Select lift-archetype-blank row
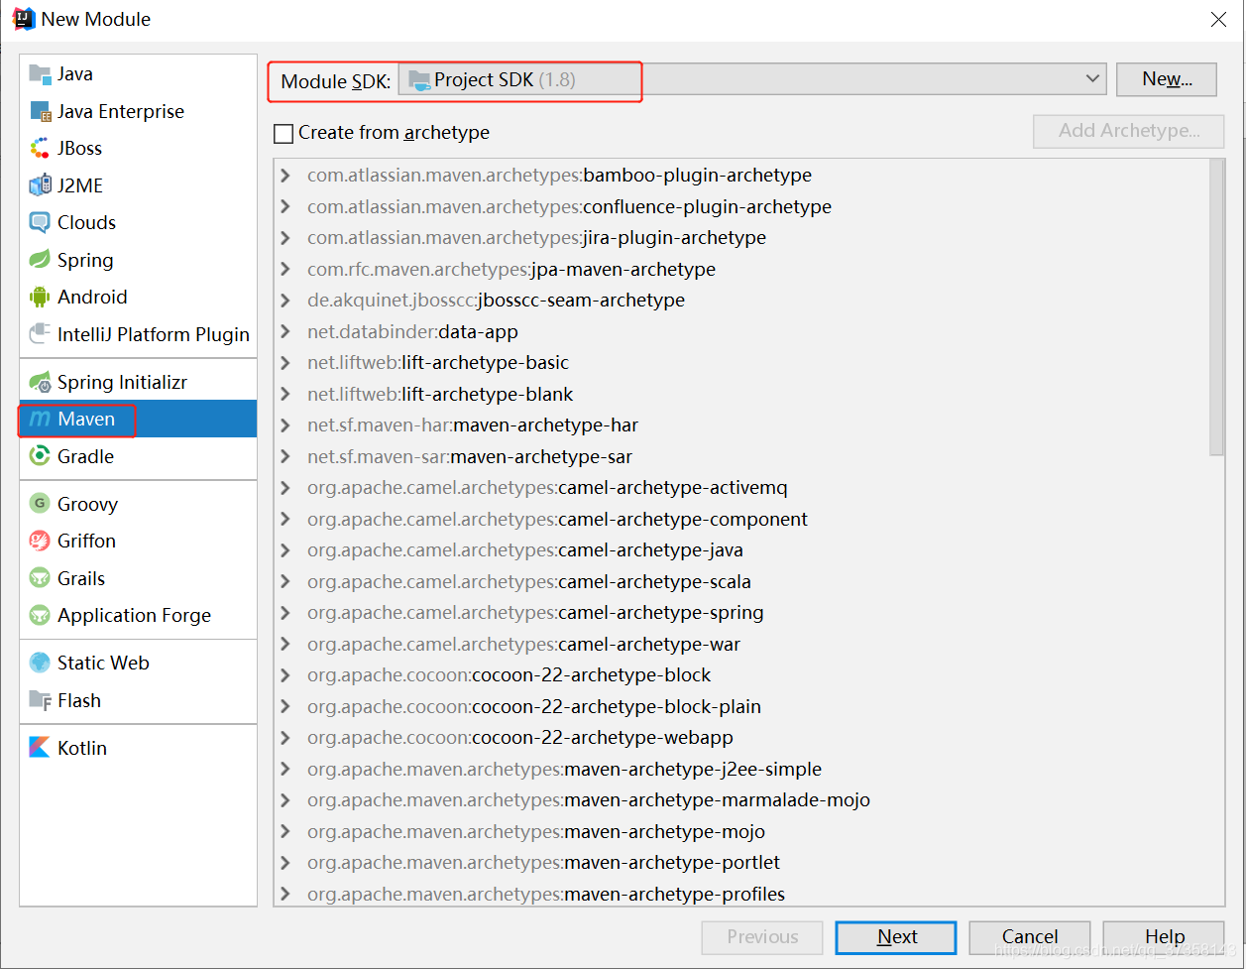This screenshot has width=1246, height=969. [x=741, y=394]
